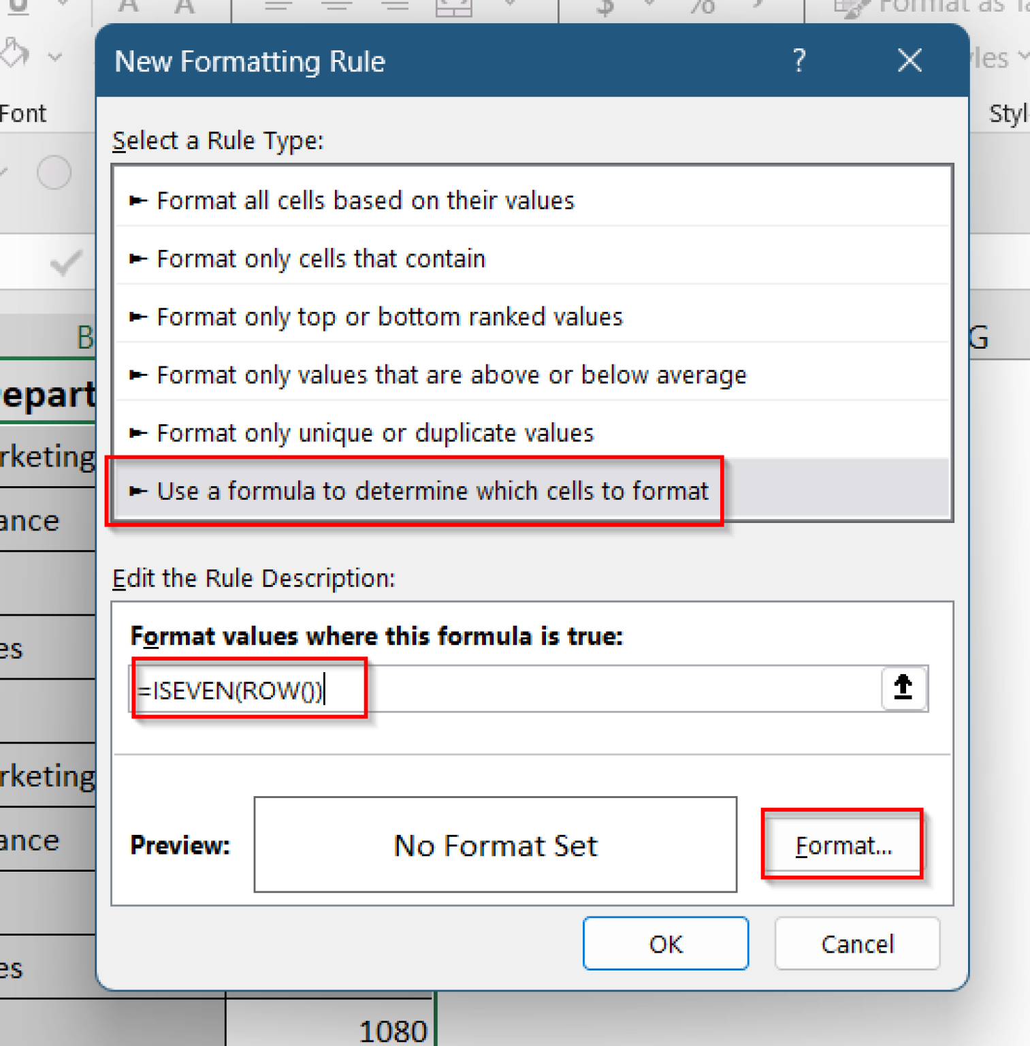Select 'Format only unique or duplicate values'
Viewport: 1030px width, 1046px height.
pyautogui.click(x=374, y=433)
